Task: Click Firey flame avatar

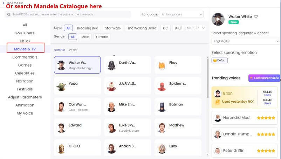Action: (x=162, y=65)
